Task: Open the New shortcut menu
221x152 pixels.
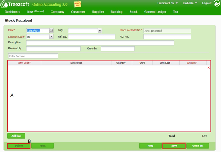Action: click(x=36, y=11)
